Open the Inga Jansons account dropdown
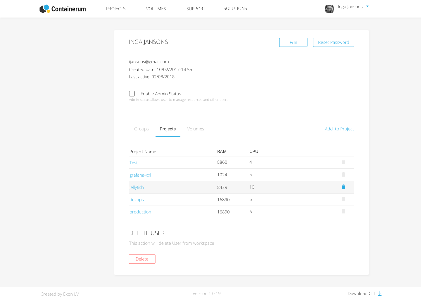The width and height of the screenshot is (421, 300). 367,6
